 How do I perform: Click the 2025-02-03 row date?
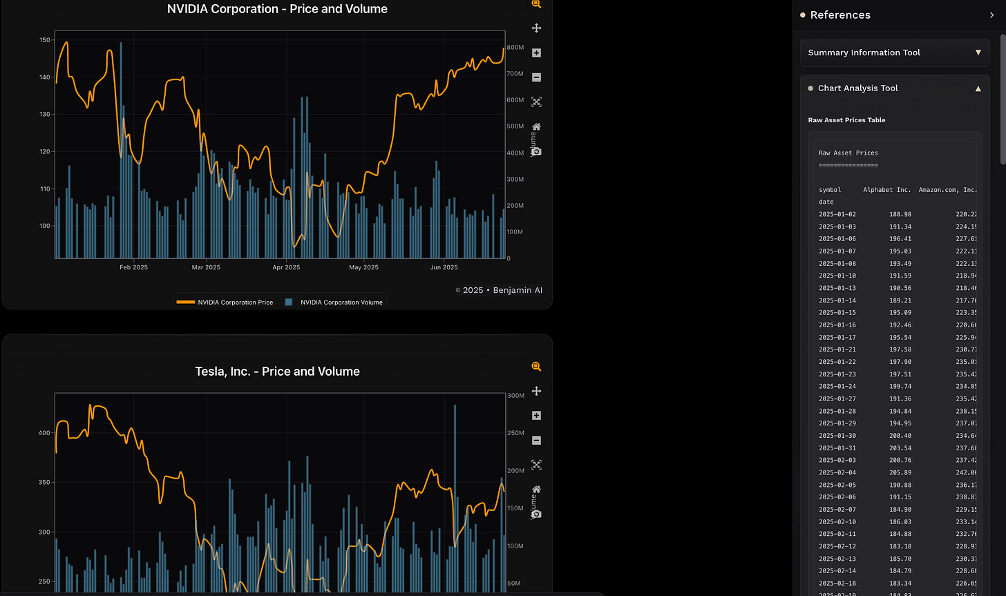(837, 461)
